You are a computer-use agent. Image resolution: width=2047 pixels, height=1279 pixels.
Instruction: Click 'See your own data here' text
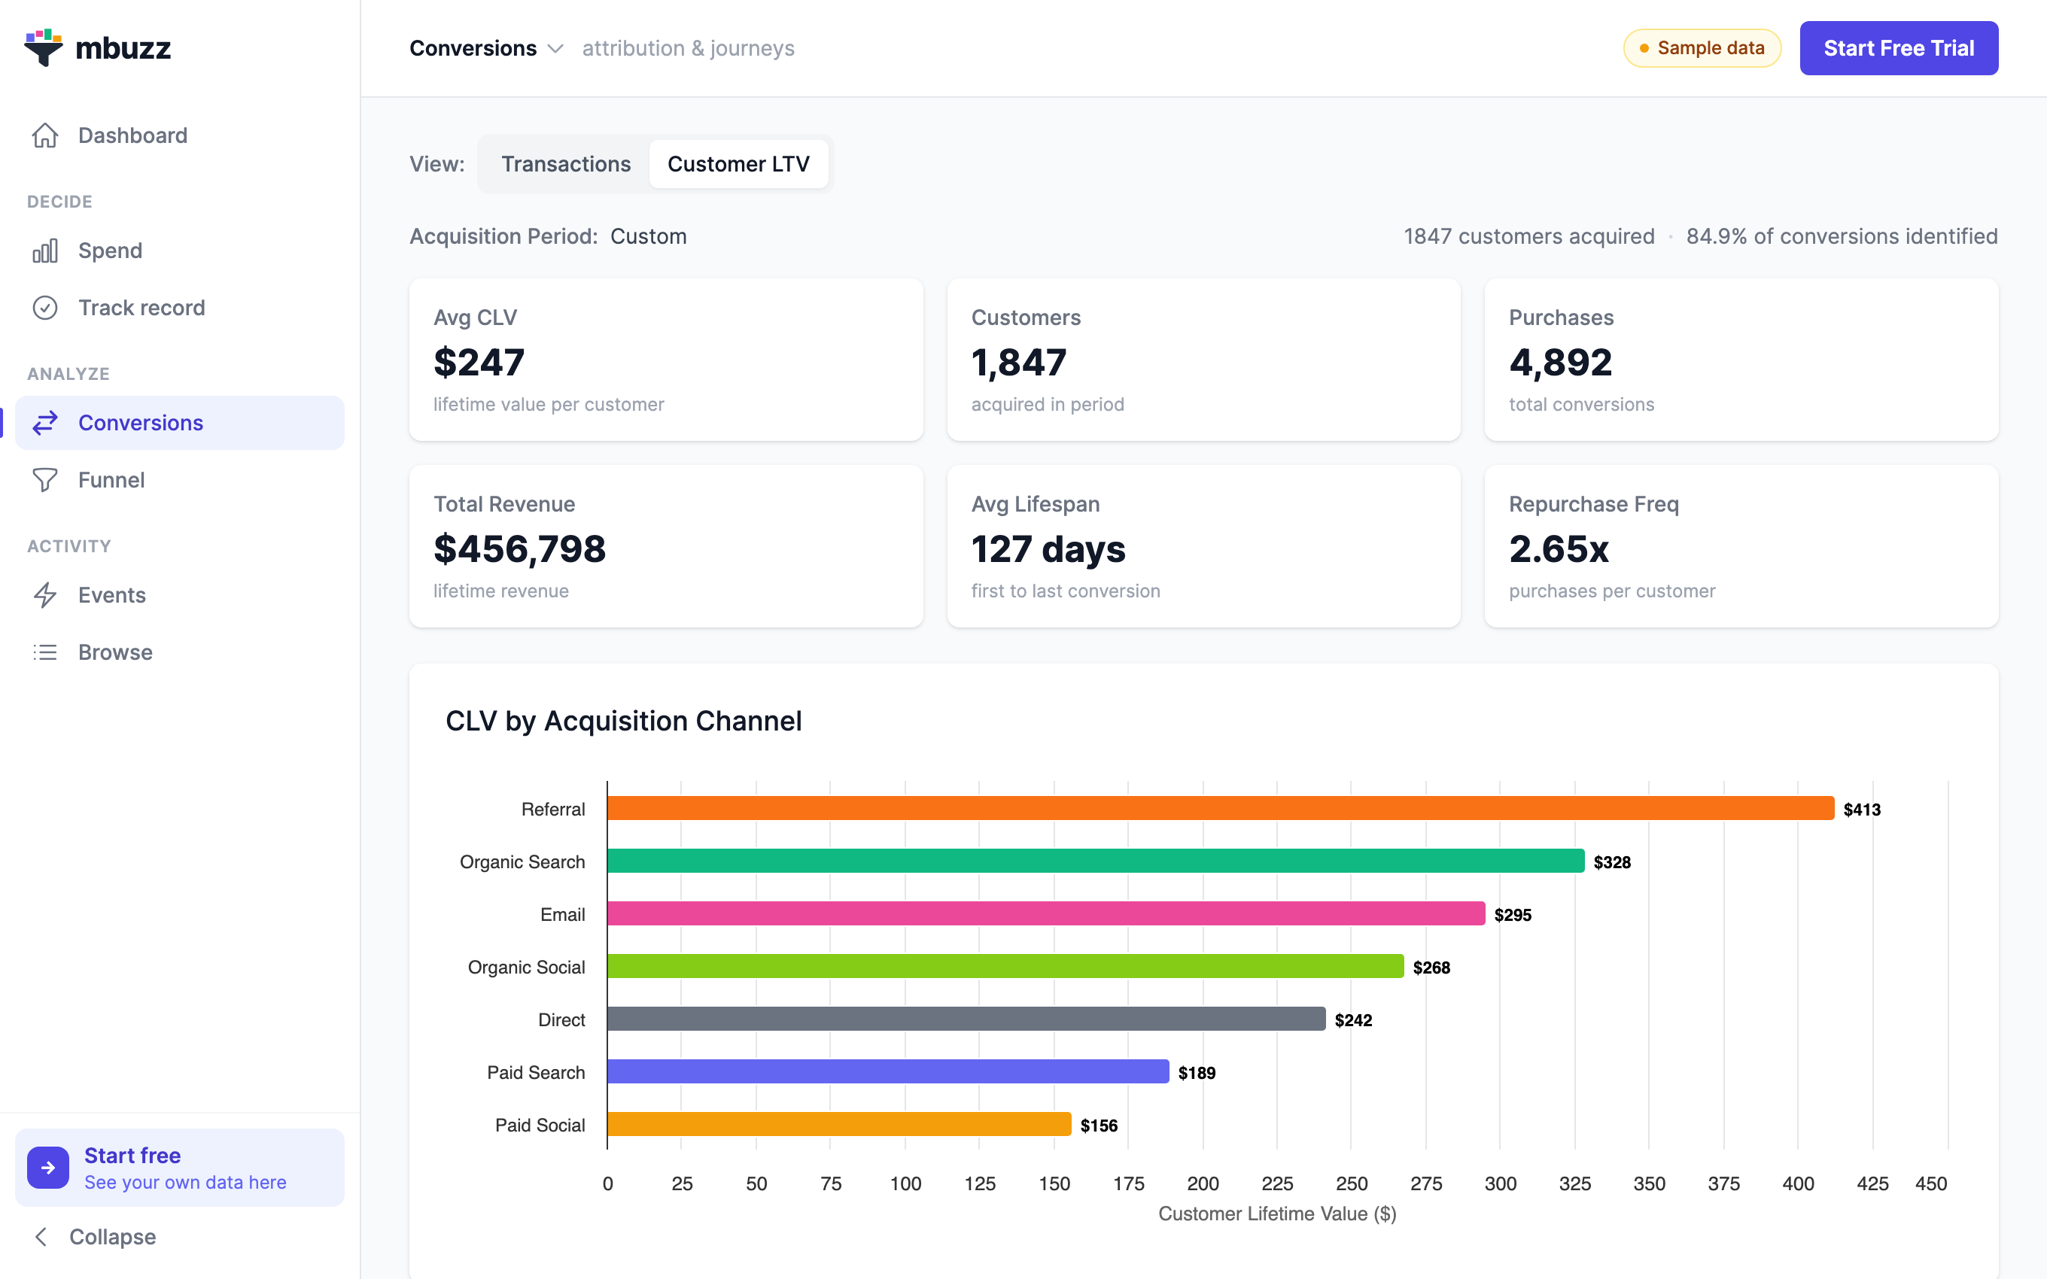click(185, 1183)
